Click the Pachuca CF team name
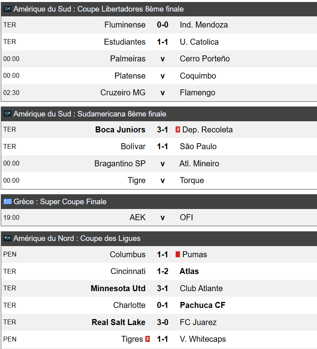 pos(203,305)
